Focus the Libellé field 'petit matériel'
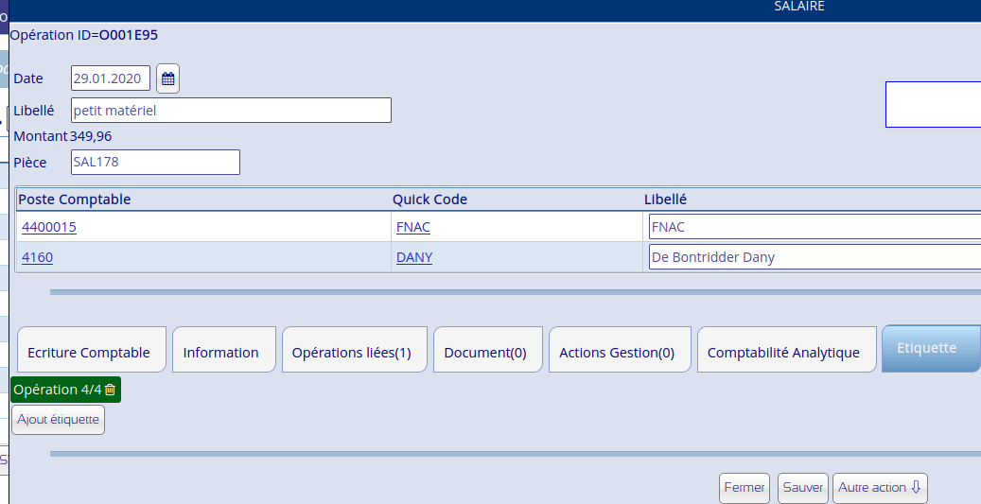The width and height of the screenshot is (981, 504). click(x=230, y=111)
